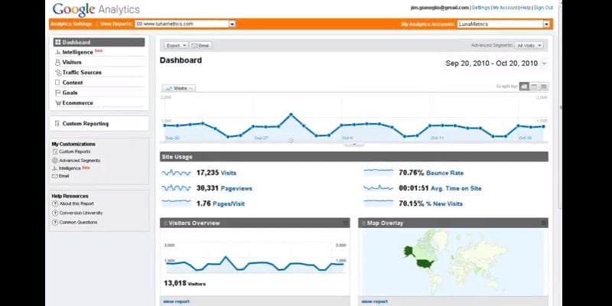Screen dimensions: 612x306
Task: Open the Bounce Rate metric link
Action: [445, 173]
